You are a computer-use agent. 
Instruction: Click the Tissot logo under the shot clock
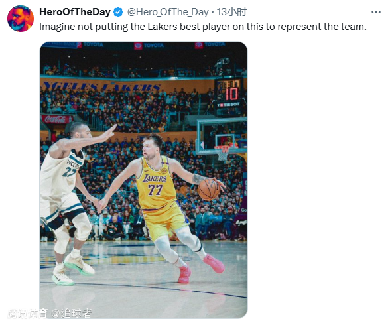228,105
